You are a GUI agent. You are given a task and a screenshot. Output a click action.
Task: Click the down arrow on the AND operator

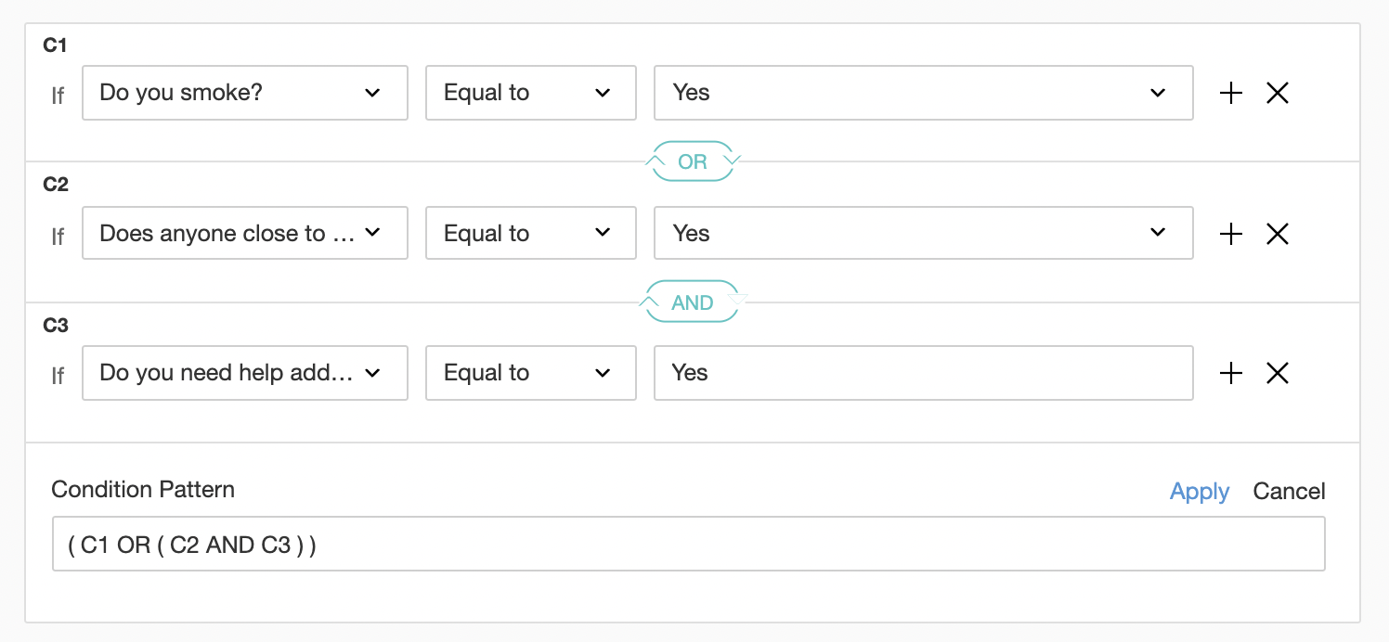pyautogui.click(x=738, y=301)
